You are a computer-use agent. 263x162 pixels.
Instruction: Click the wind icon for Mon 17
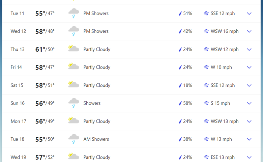point(206,121)
